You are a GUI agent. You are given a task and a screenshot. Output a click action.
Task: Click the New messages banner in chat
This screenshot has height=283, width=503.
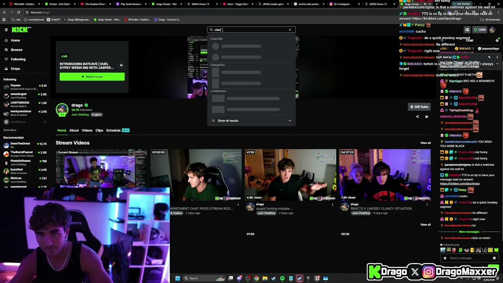point(469,232)
